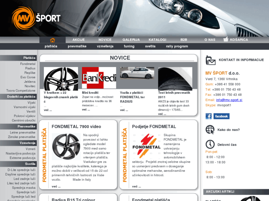Select the svetila submenu item
The width and height of the screenshot is (269, 201).
coord(150,46)
